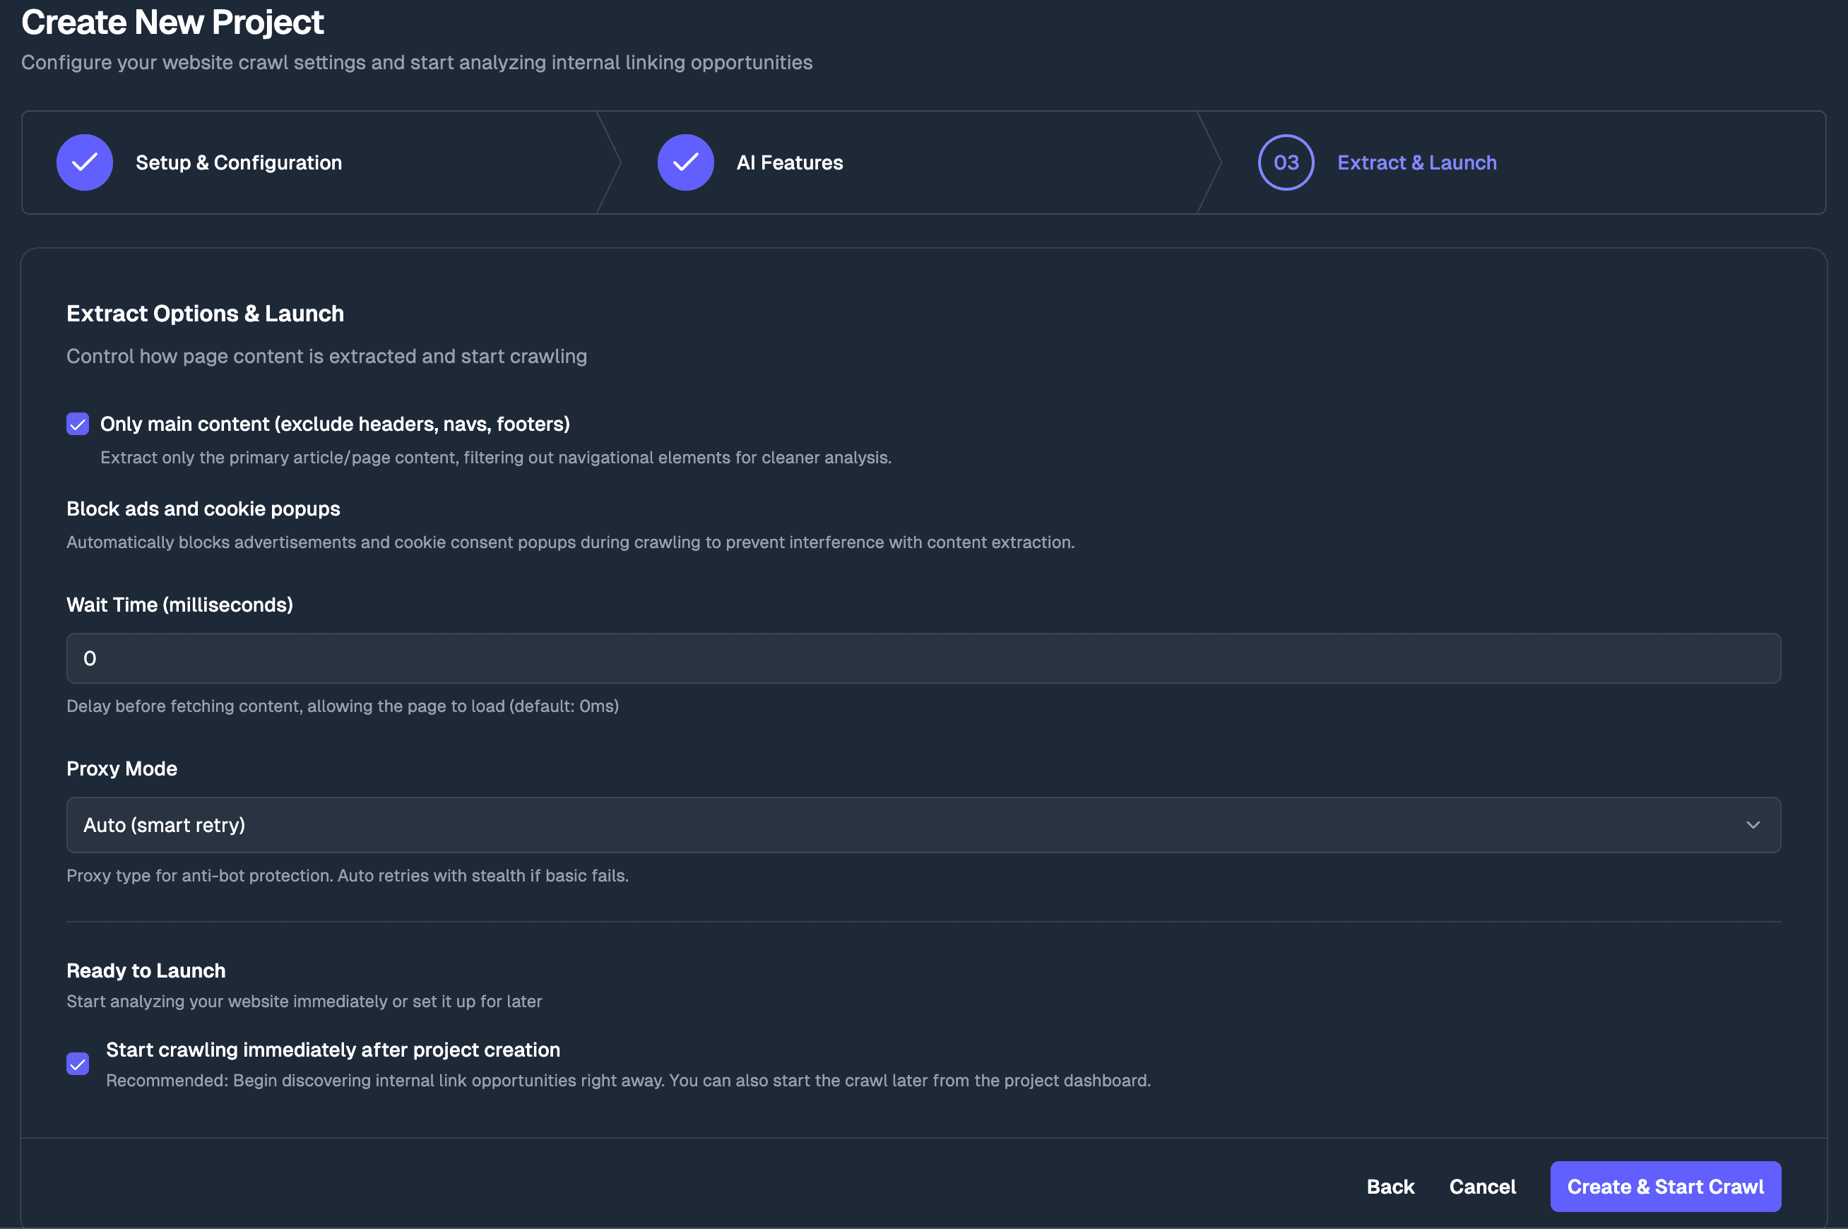Click the chevron on the Proxy Mode selector
This screenshot has height=1229, width=1848.
pos(1753,824)
